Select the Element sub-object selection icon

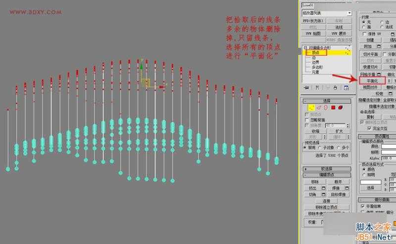(340, 108)
